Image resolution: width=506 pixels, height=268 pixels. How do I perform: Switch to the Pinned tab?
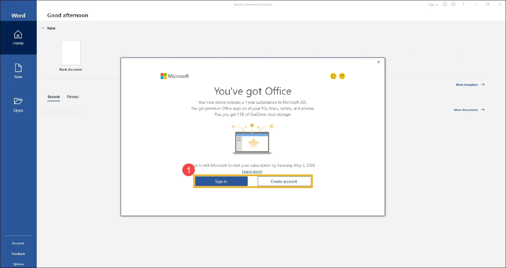pos(73,97)
